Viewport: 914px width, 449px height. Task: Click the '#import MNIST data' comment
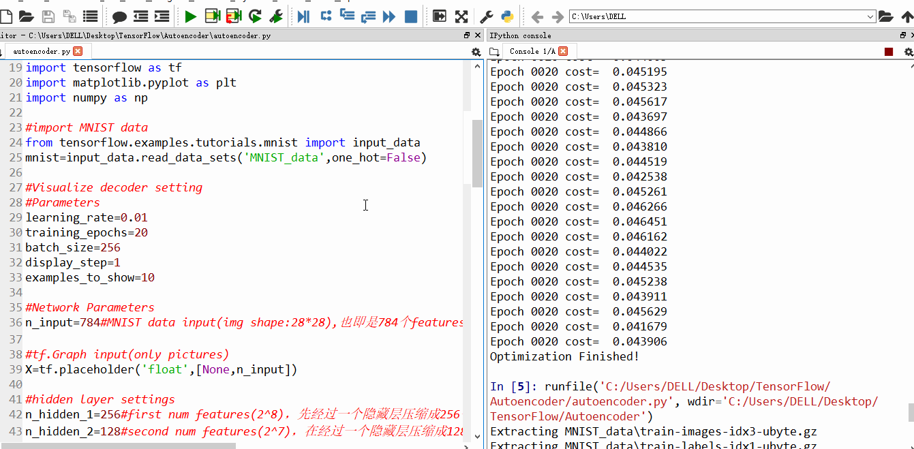(x=87, y=127)
